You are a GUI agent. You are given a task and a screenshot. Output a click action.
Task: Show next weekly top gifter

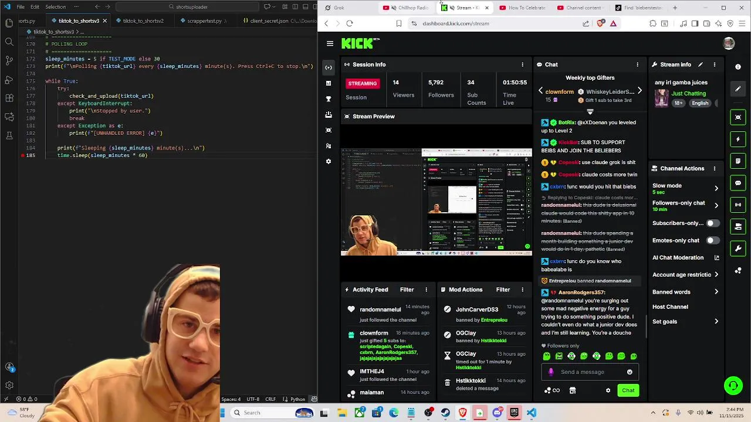tap(640, 91)
